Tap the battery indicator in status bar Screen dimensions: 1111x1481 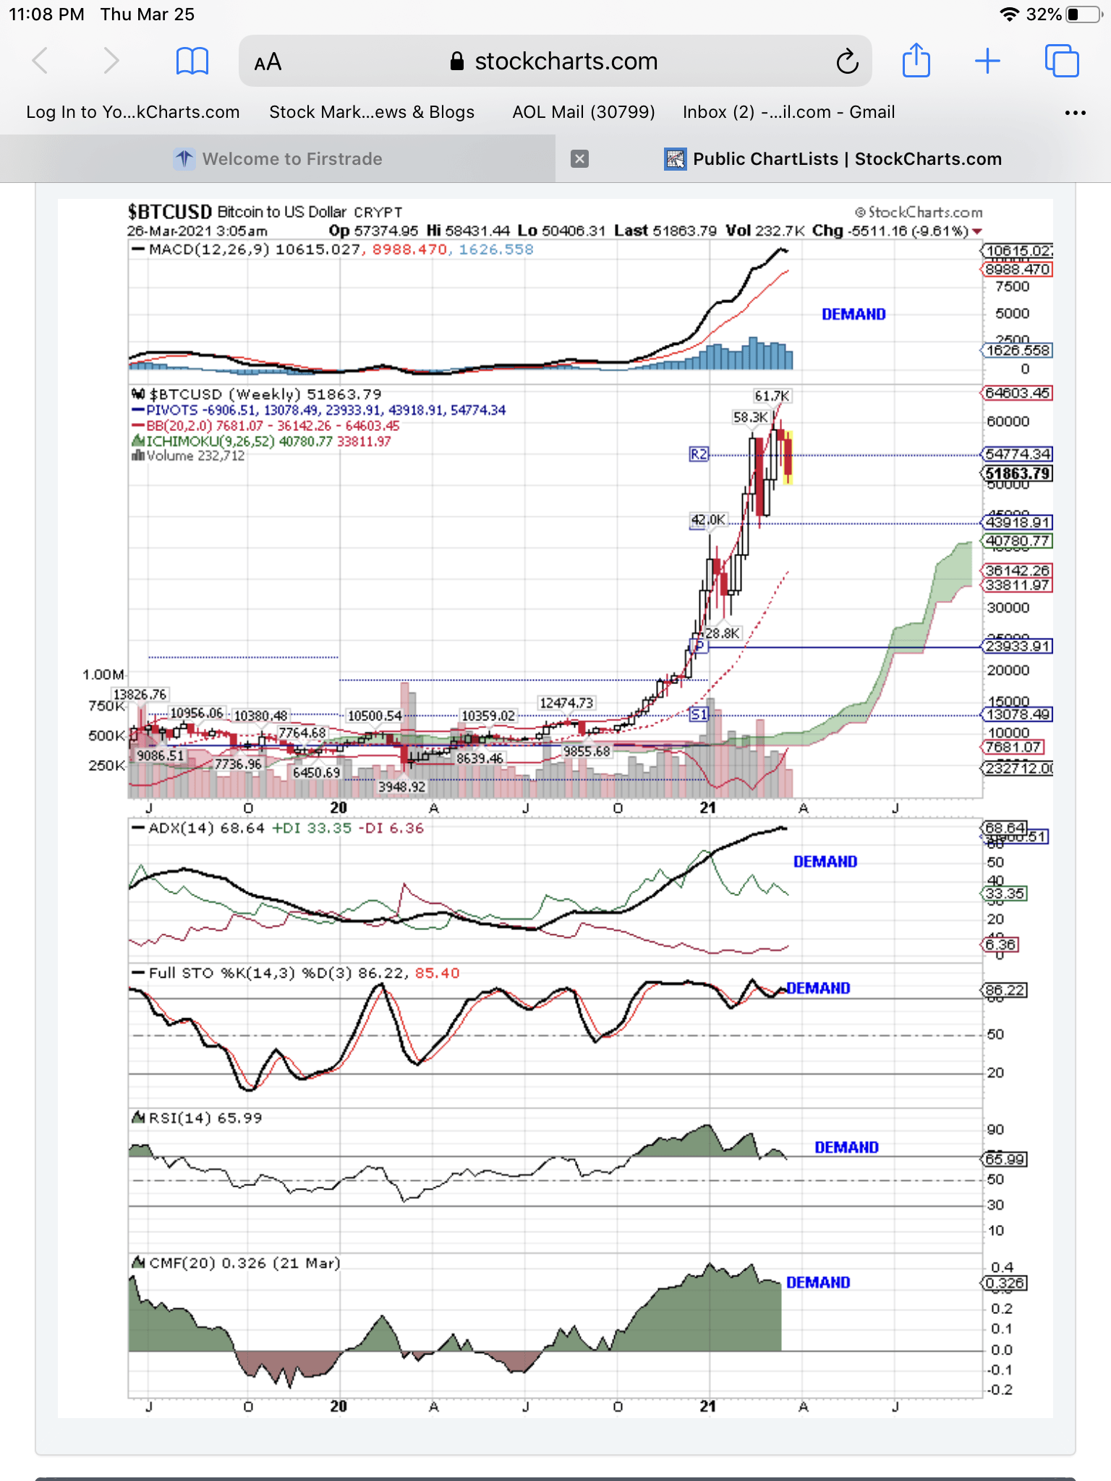pos(1084,14)
